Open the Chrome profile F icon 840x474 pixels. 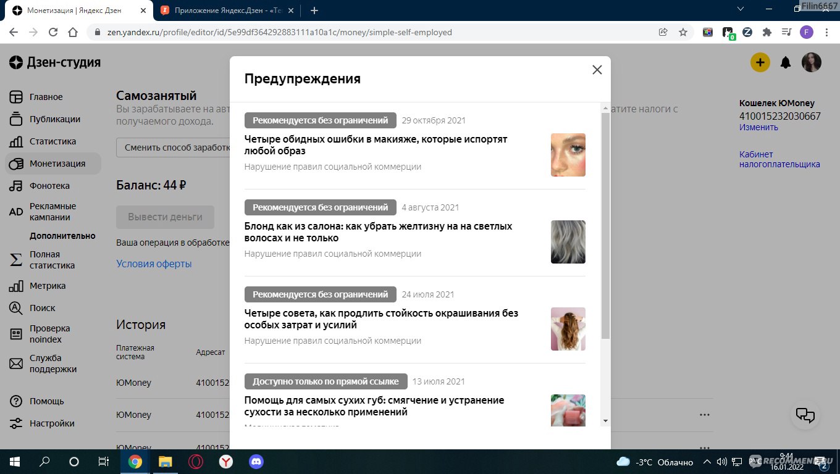point(807,32)
